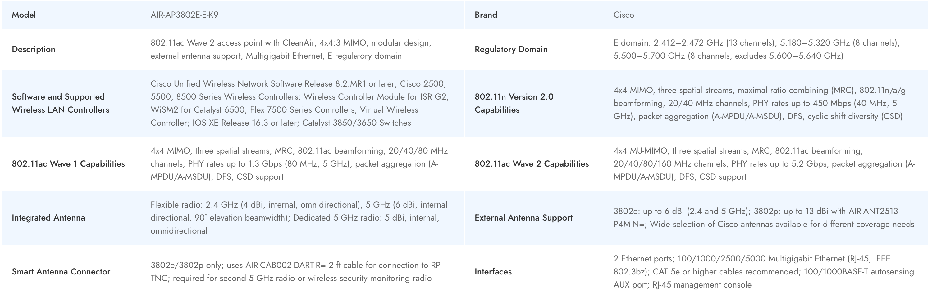
Task: Click the 802.11ac Wave 2 access point description text
Action: pyautogui.click(x=290, y=49)
